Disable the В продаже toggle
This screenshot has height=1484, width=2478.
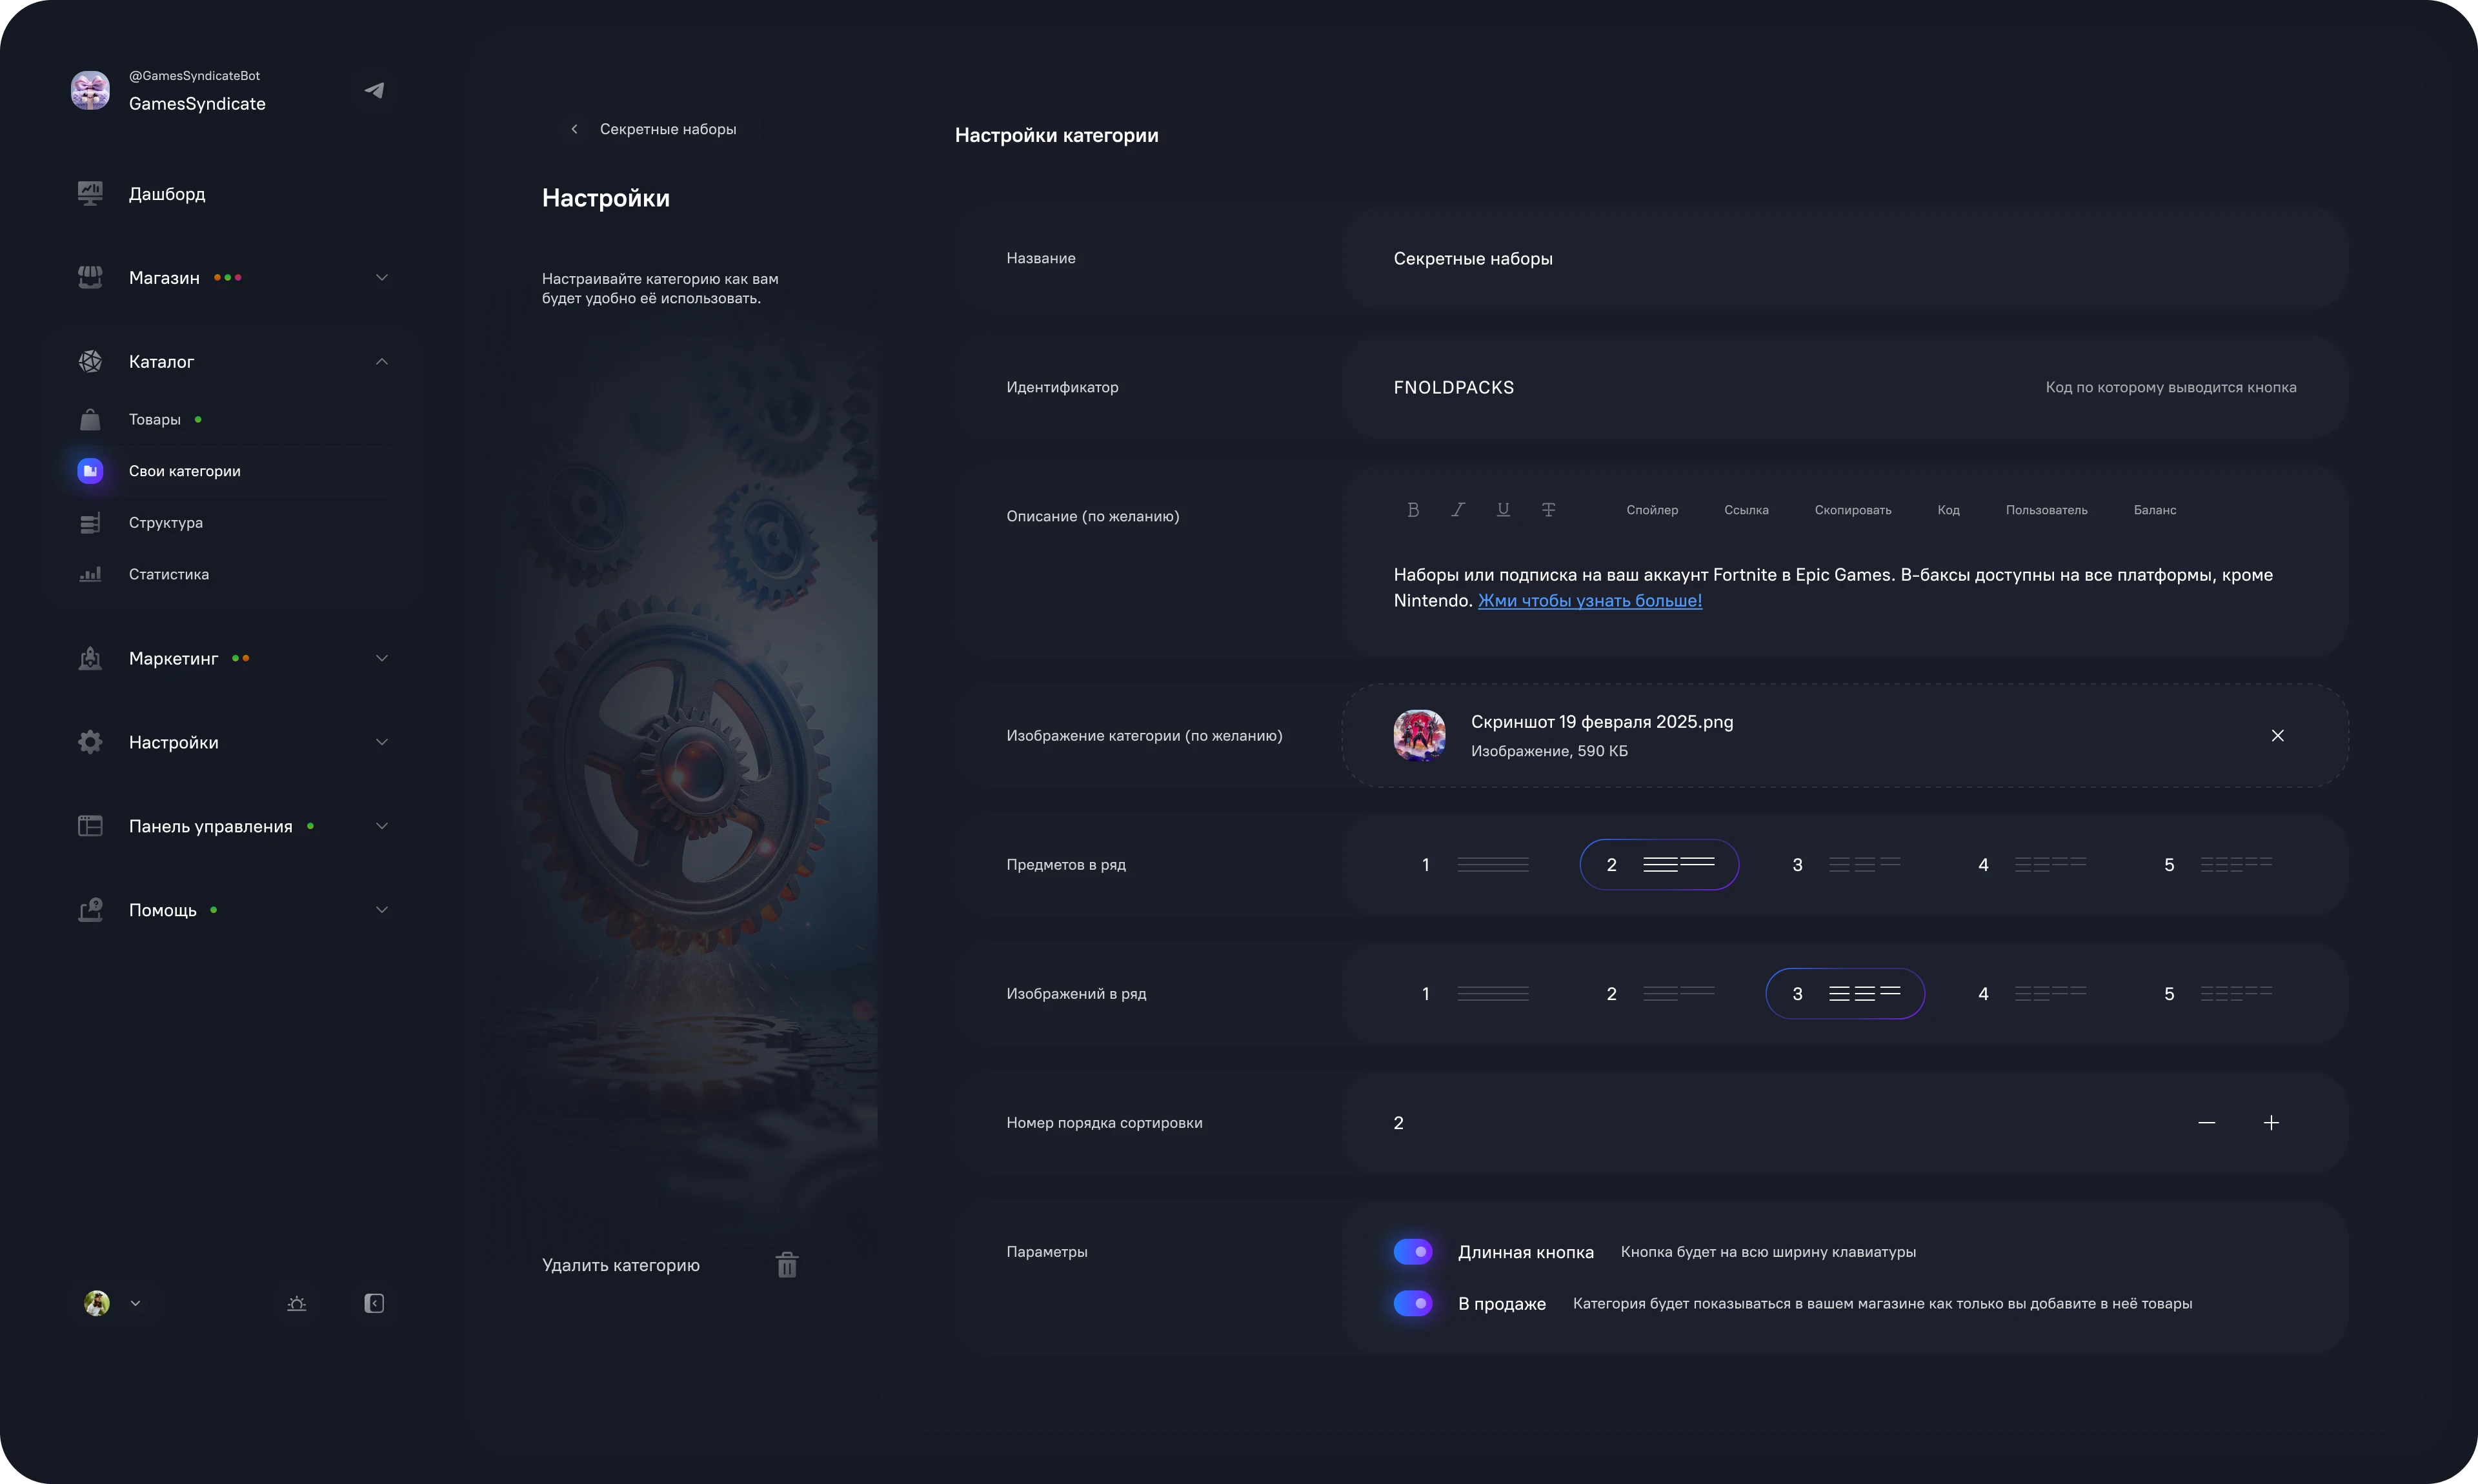coord(1413,1303)
